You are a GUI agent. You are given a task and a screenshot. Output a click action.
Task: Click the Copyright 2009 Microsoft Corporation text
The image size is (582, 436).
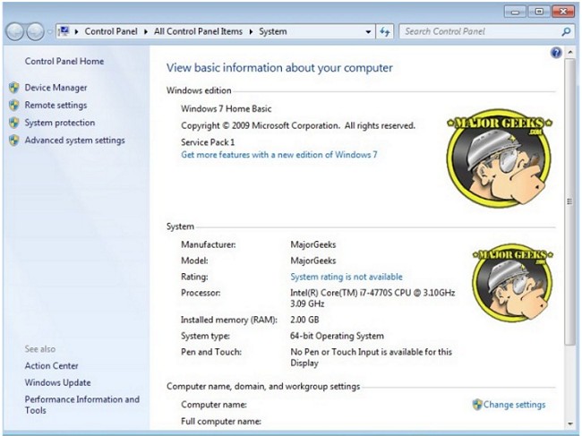tap(298, 126)
